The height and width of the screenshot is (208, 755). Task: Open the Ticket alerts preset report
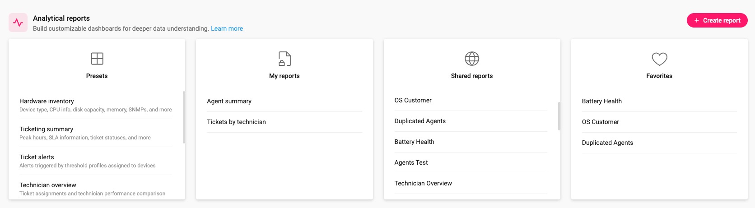(x=37, y=157)
